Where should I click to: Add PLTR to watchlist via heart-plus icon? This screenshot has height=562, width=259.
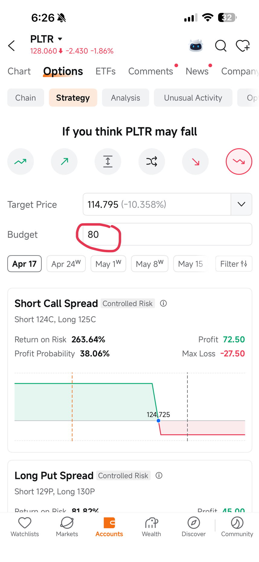(x=243, y=46)
